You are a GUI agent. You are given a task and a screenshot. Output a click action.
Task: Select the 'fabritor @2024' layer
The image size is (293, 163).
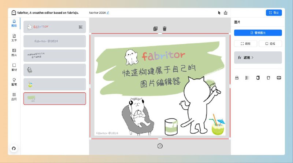[x=55, y=41]
